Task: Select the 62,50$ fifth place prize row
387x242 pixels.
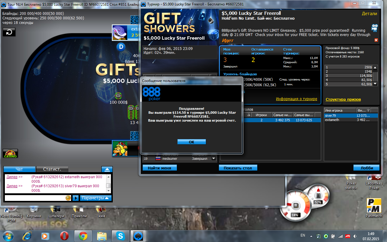Action: point(348,84)
